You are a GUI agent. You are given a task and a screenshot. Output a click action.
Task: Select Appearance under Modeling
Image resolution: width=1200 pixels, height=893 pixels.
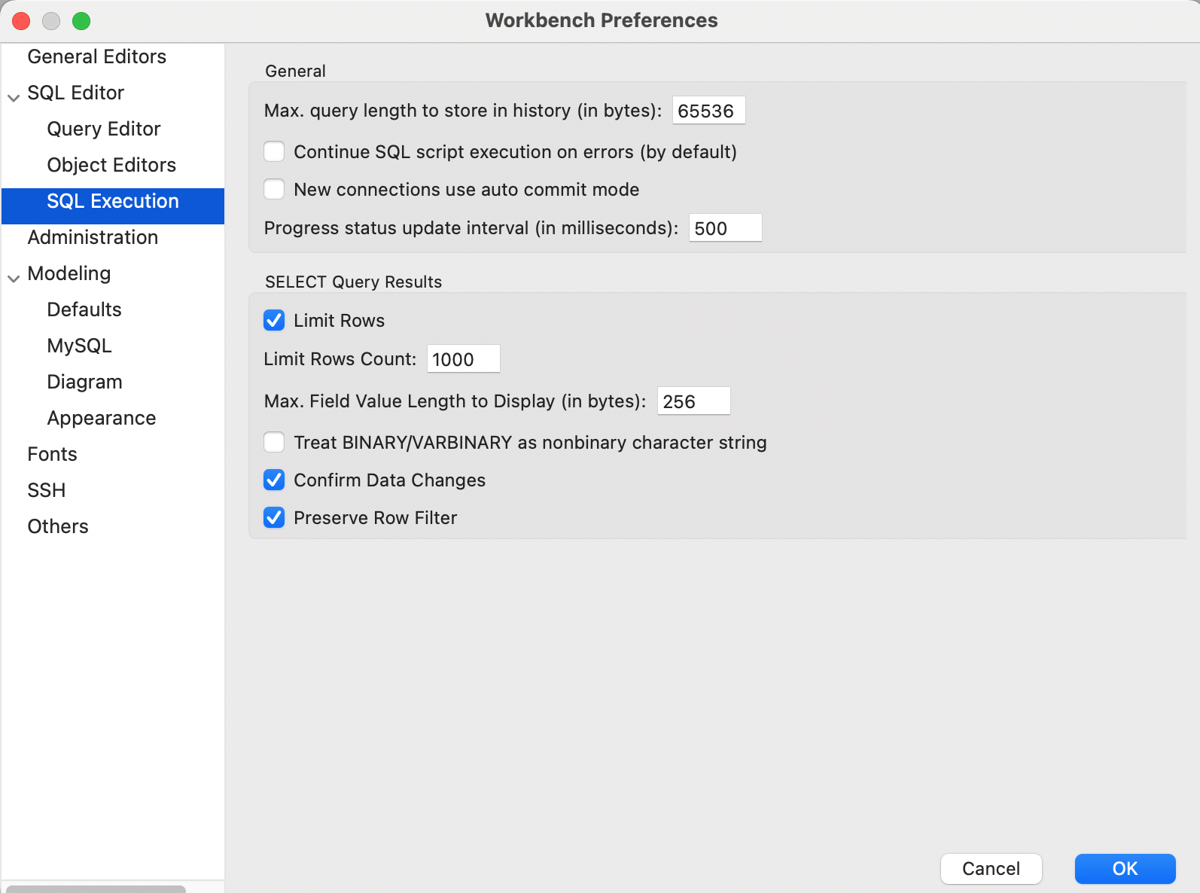(x=102, y=418)
